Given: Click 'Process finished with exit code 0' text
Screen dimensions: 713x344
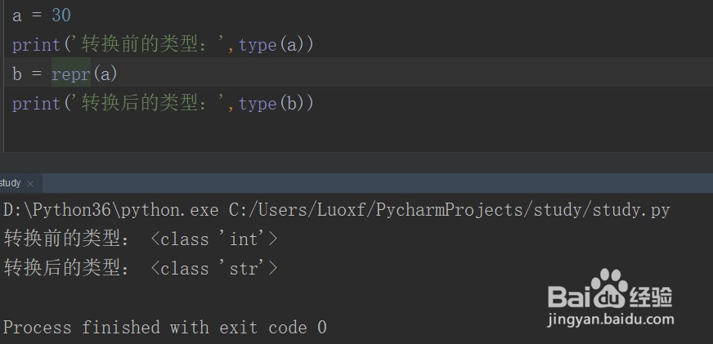Looking at the screenshot, I should point(165,327).
